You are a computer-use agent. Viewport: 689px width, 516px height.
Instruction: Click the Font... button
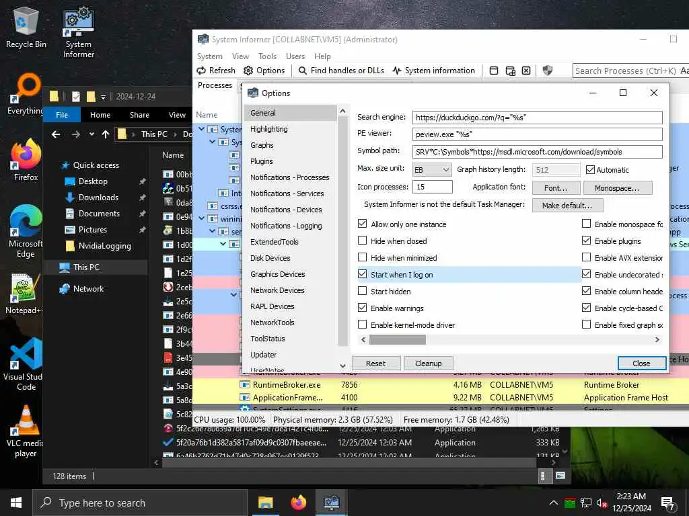556,188
